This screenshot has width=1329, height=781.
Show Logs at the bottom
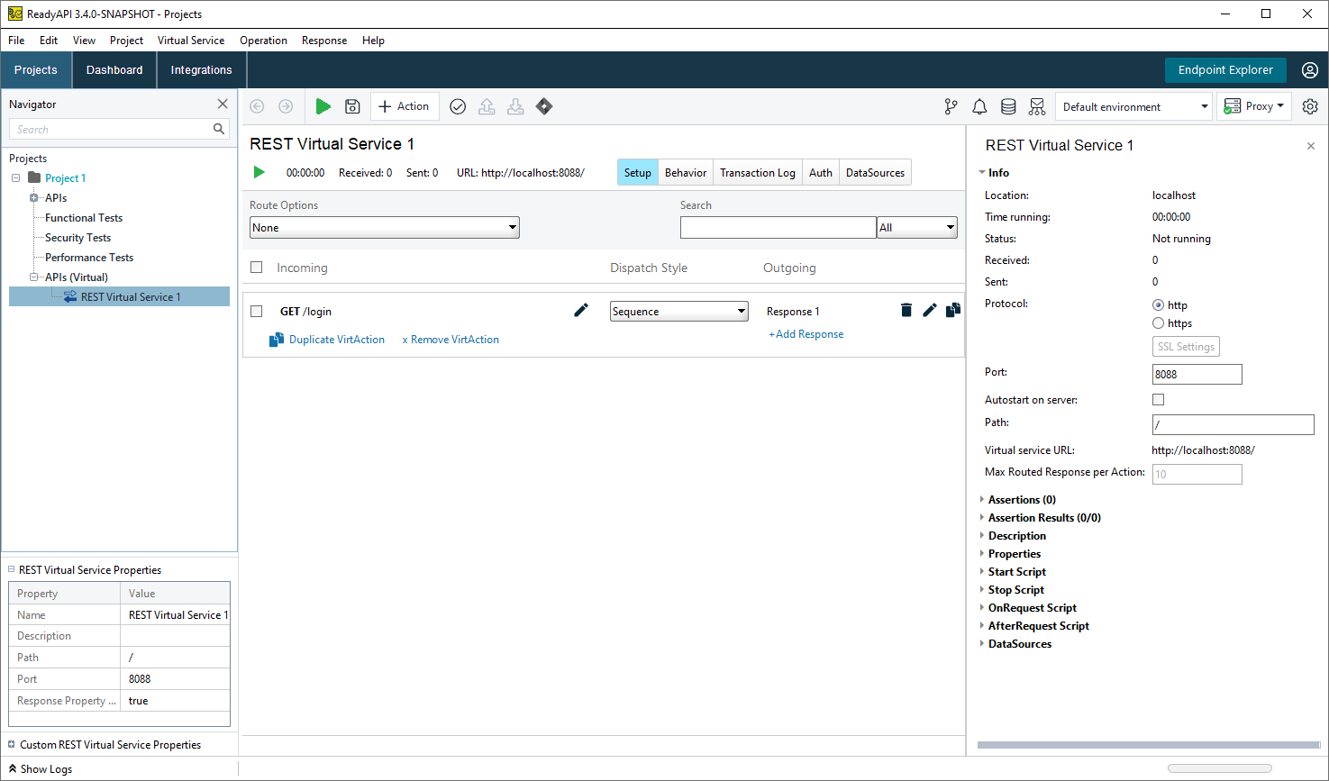[x=41, y=768]
